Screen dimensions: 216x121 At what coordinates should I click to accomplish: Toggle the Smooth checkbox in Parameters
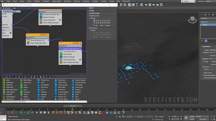coord(210,55)
